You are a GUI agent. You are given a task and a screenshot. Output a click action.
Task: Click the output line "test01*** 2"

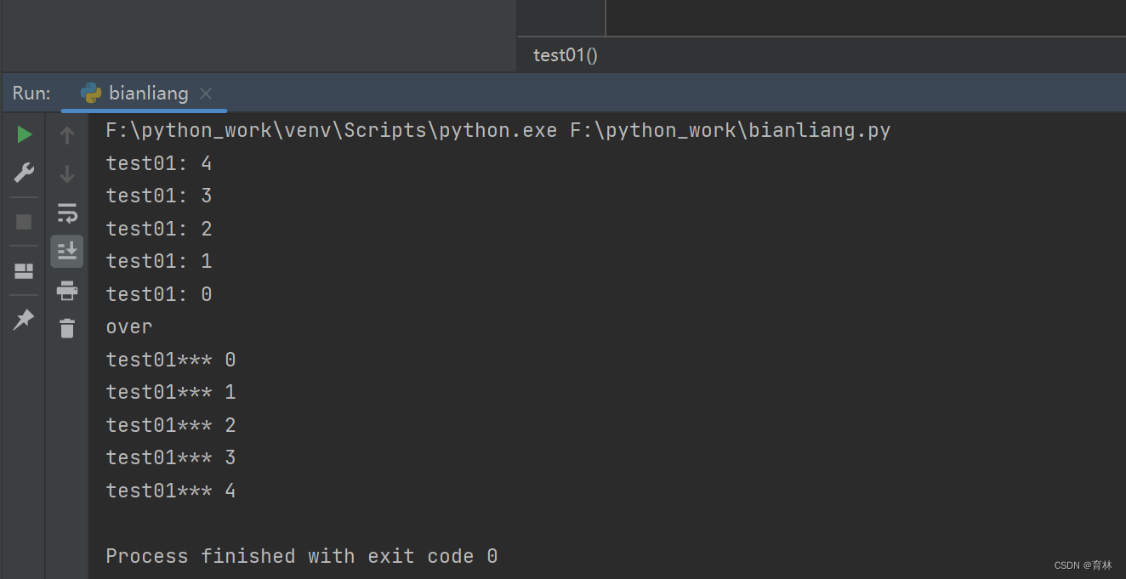[171, 425]
